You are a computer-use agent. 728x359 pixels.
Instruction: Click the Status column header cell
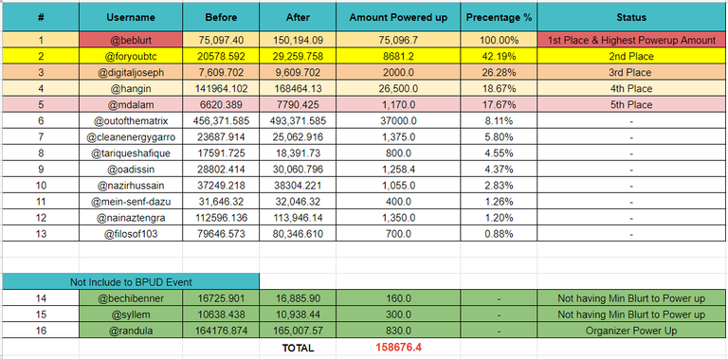tap(631, 18)
